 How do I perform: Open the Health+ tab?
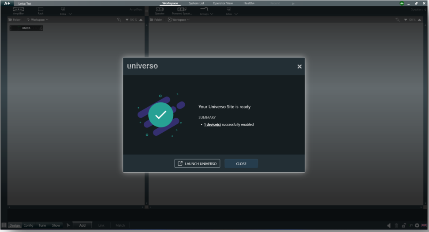pos(249,3)
